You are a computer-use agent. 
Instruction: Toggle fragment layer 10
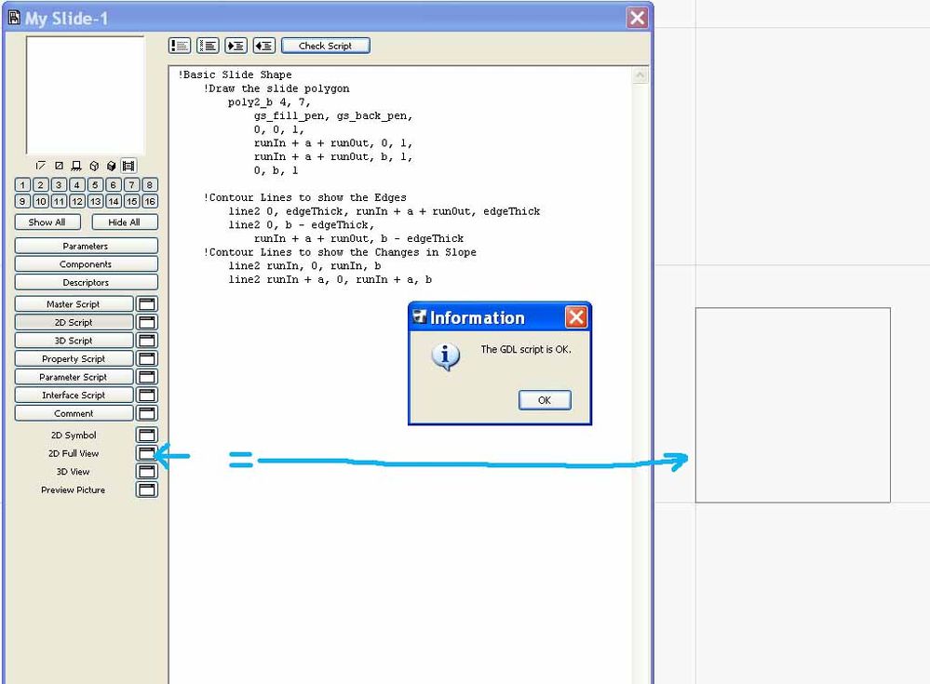(40, 202)
